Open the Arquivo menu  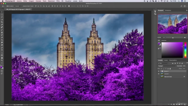coord(19,1)
